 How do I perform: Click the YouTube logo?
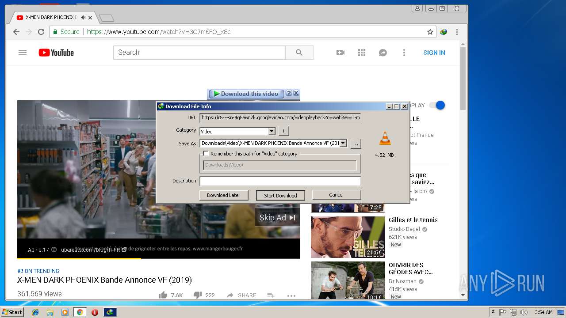[56, 53]
